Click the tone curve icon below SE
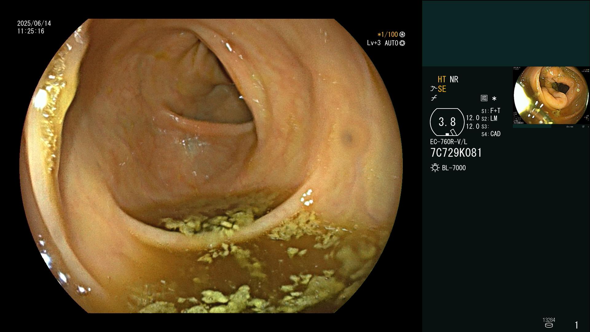 434,98
